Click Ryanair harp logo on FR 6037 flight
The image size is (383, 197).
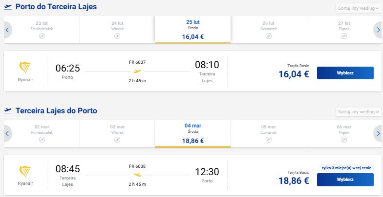(25, 67)
